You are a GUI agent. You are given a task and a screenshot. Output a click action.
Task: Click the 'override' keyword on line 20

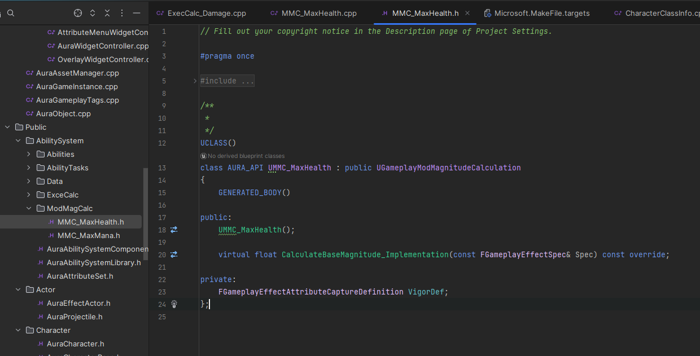[x=648, y=254]
